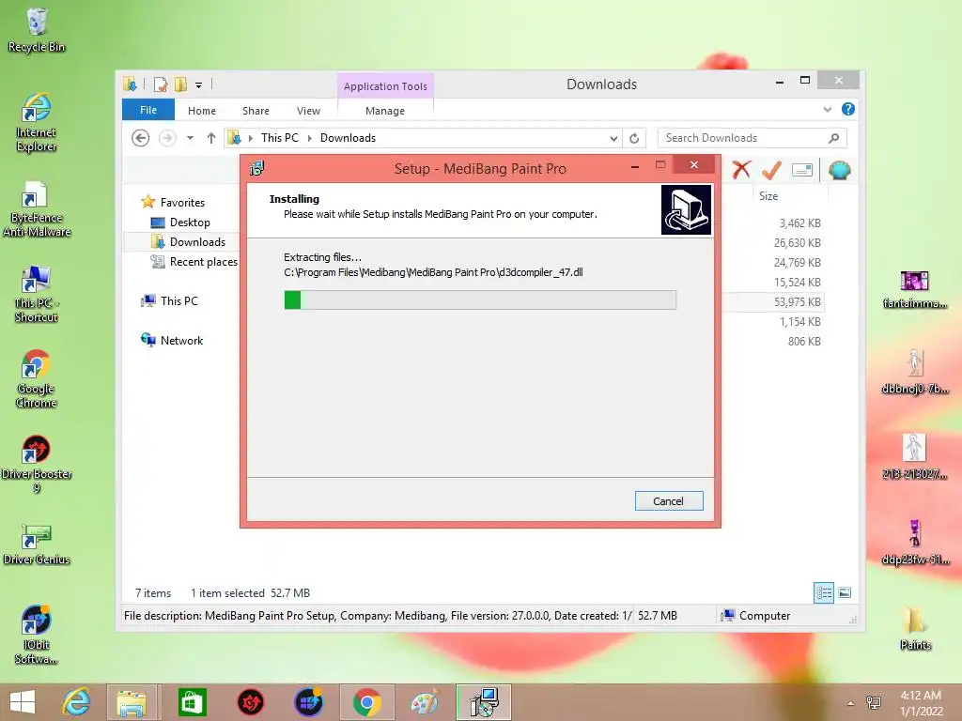Screen dimensions: 962x721
Task: Go up one folder level
Action: [211, 138]
